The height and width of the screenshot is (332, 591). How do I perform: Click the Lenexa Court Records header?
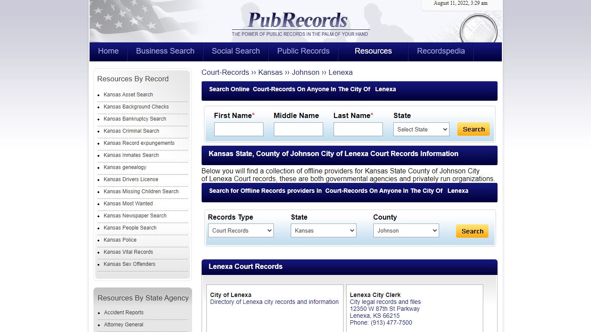(x=246, y=266)
